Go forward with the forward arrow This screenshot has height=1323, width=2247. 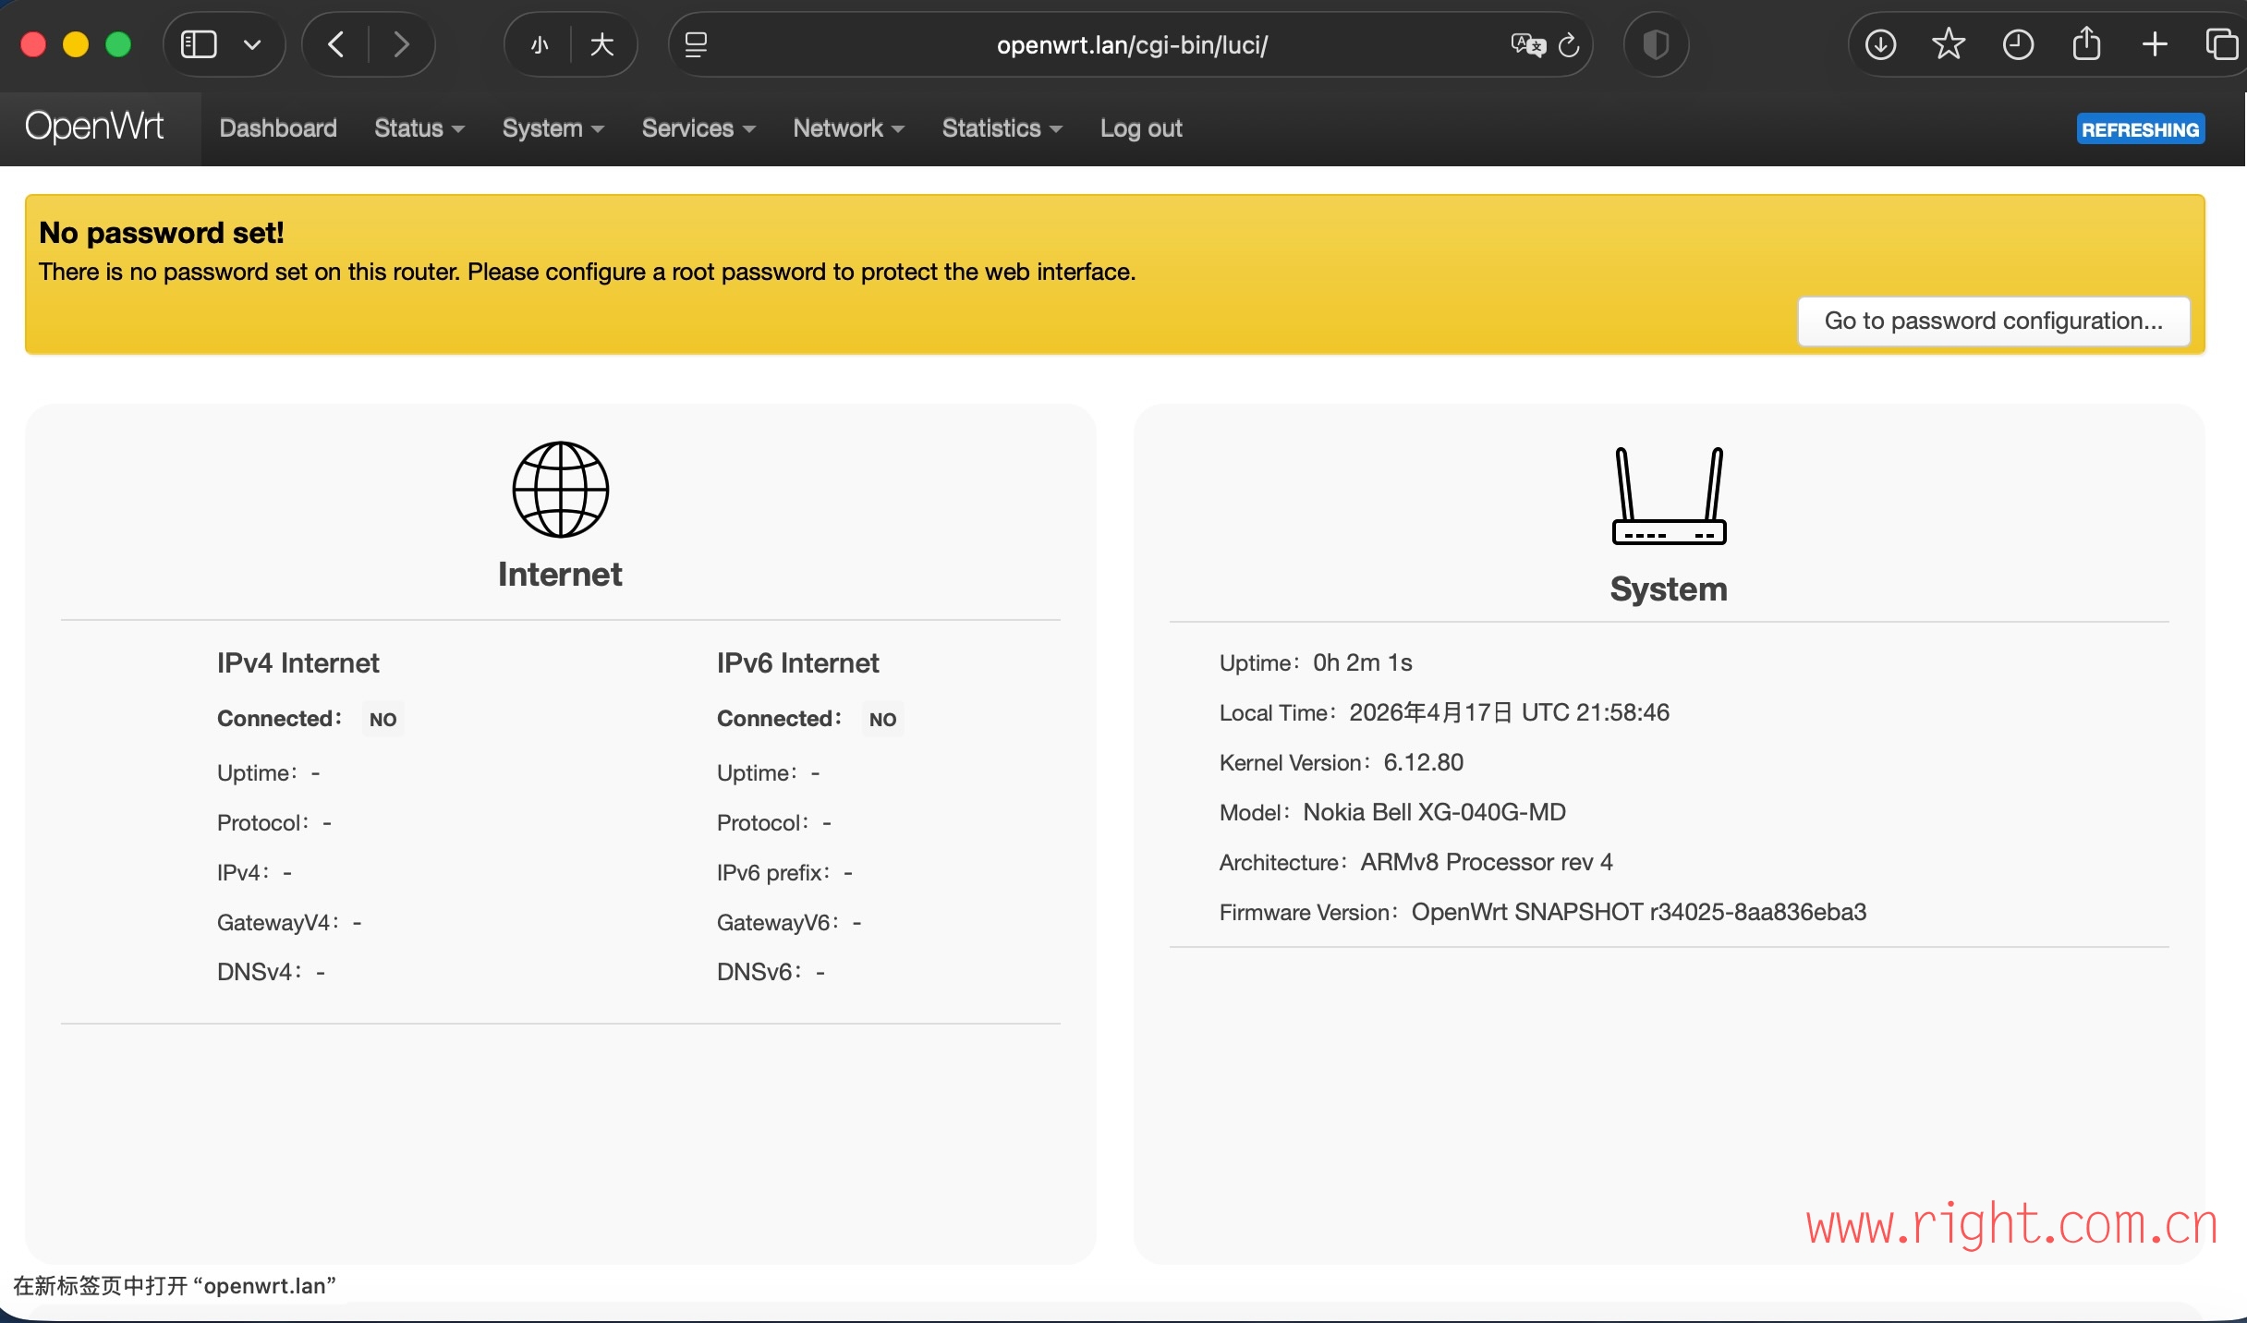point(401,44)
